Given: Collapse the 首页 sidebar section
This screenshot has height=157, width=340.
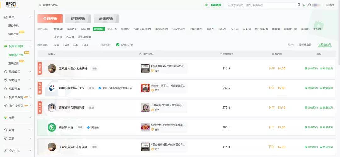Looking at the screenshot, I should point(30,17).
